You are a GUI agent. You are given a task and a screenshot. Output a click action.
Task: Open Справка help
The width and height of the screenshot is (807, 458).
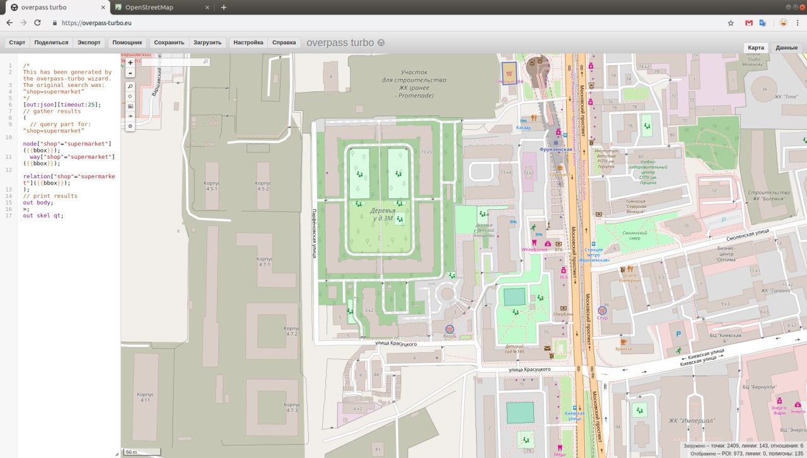coord(284,43)
